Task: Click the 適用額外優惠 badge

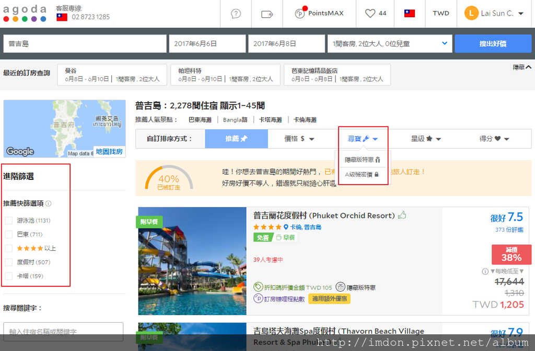Action: (x=330, y=298)
